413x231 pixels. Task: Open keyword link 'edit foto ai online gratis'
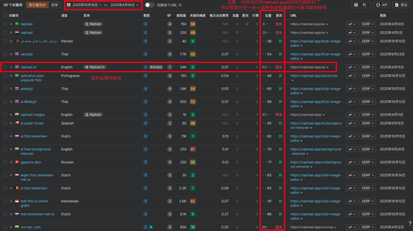coord(34,204)
